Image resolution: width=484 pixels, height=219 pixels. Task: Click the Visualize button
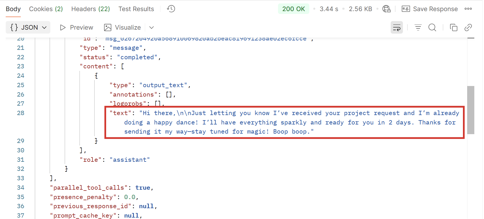click(x=122, y=27)
